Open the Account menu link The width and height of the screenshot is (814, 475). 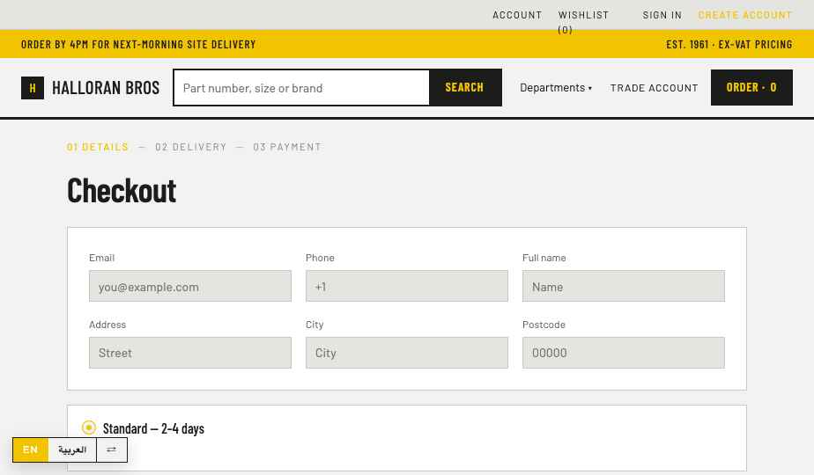pos(517,15)
